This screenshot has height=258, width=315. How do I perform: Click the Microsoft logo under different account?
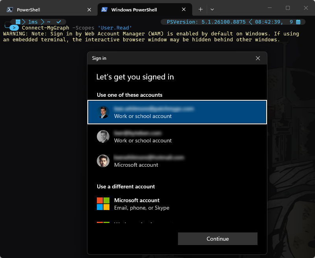pos(103,204)
